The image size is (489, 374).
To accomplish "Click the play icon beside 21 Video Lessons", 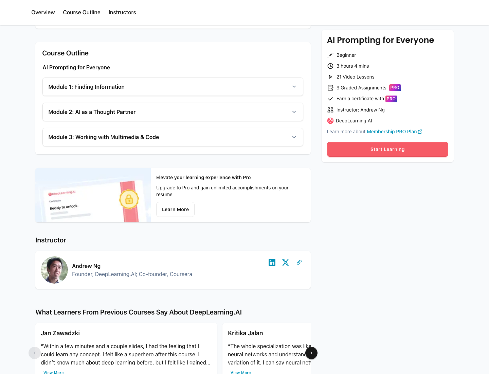I will (330, 77).
